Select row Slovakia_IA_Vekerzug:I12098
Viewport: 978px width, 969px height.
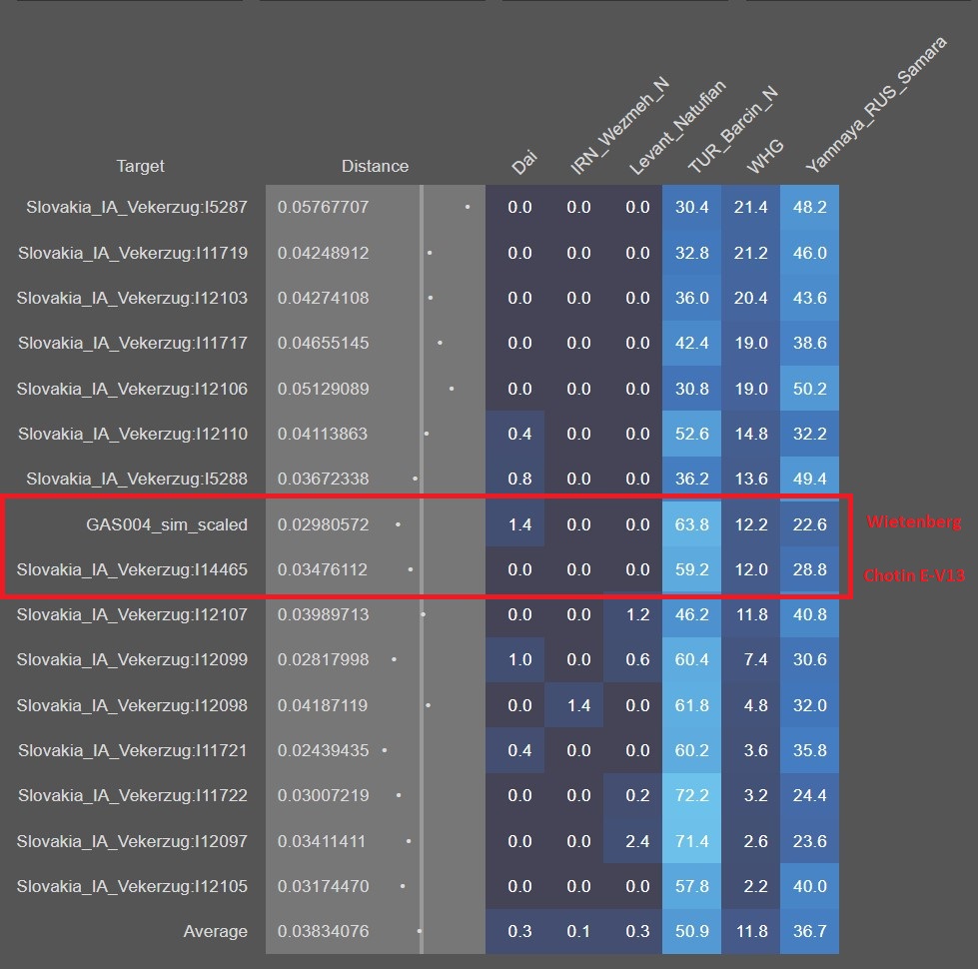(132, 706)
